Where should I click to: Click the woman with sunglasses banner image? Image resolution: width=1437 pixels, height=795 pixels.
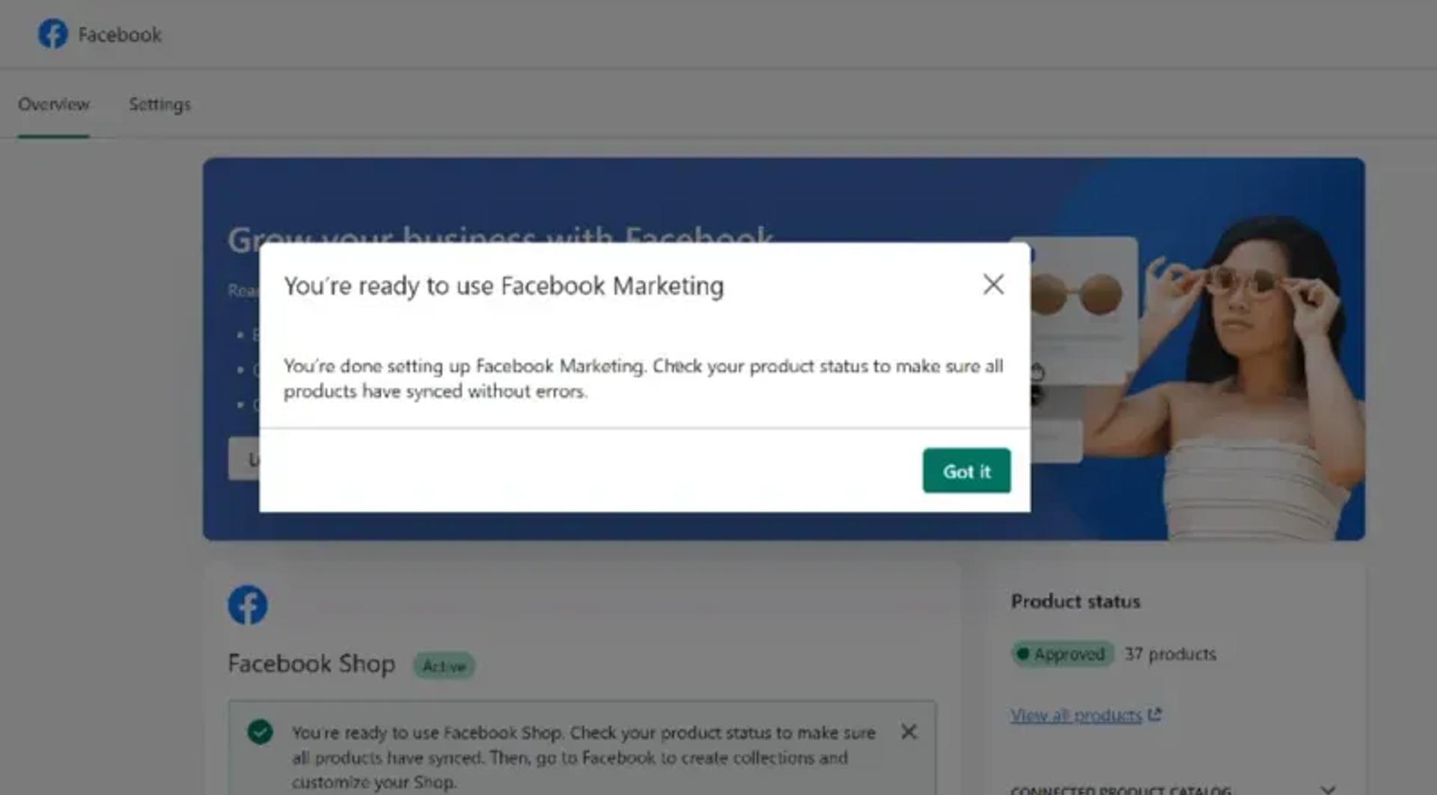point(1242,374)
